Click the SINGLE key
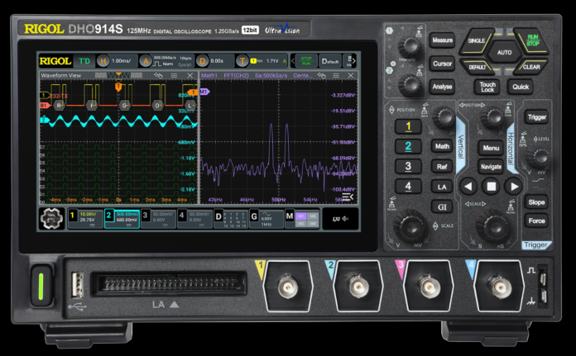 coord(477,40)
